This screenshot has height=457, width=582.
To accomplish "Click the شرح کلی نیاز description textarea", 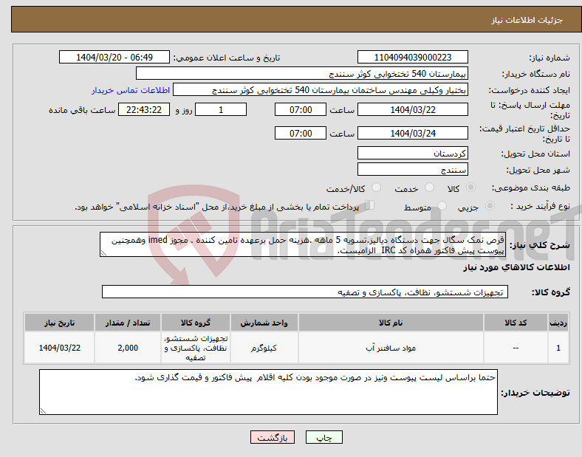I will (x=303, y=244).
